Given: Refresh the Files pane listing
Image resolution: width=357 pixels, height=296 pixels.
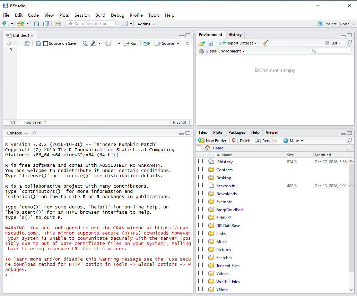Looking at the screenshot, I should 349,141.
